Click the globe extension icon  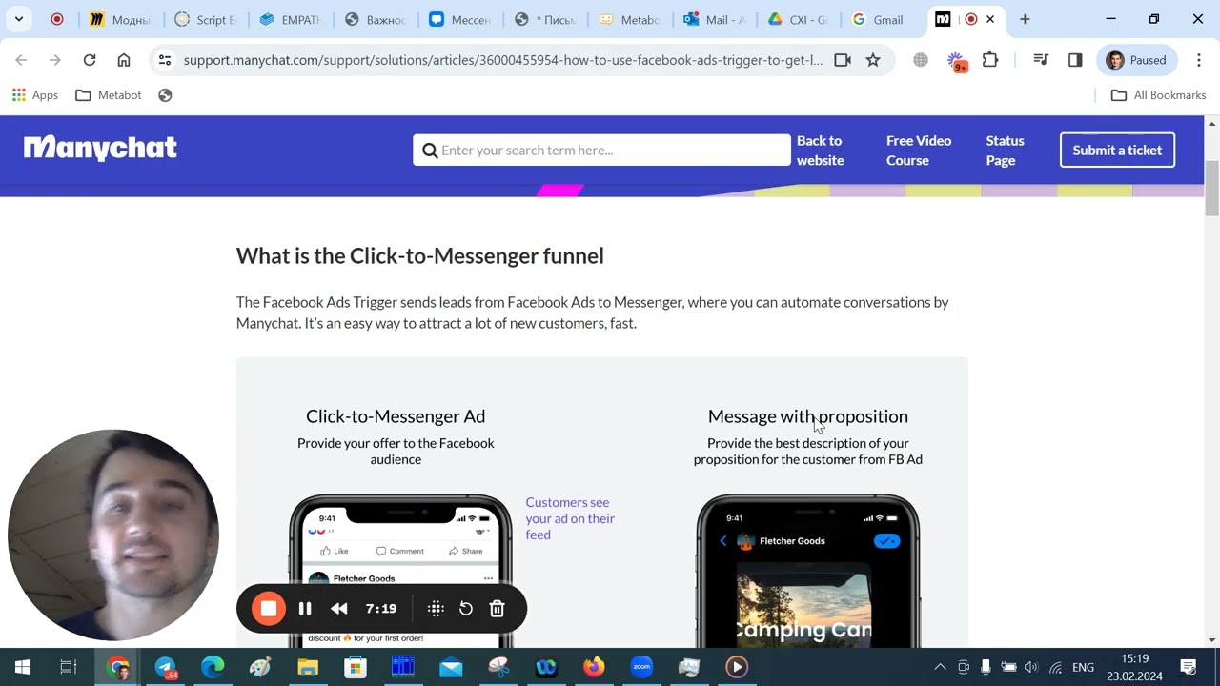(921, 60)
